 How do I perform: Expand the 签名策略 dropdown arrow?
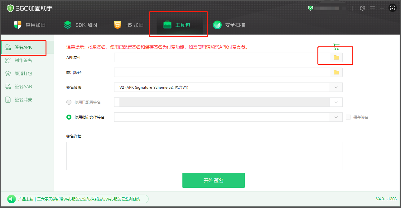click(x=336, y=87)
